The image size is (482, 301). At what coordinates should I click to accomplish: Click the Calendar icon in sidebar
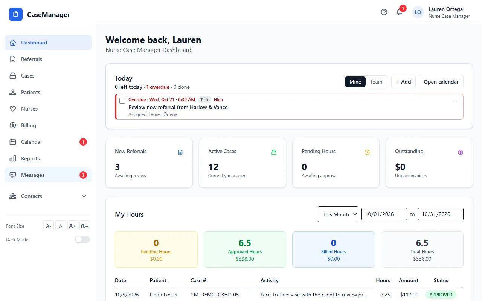[x=13, y=142]
